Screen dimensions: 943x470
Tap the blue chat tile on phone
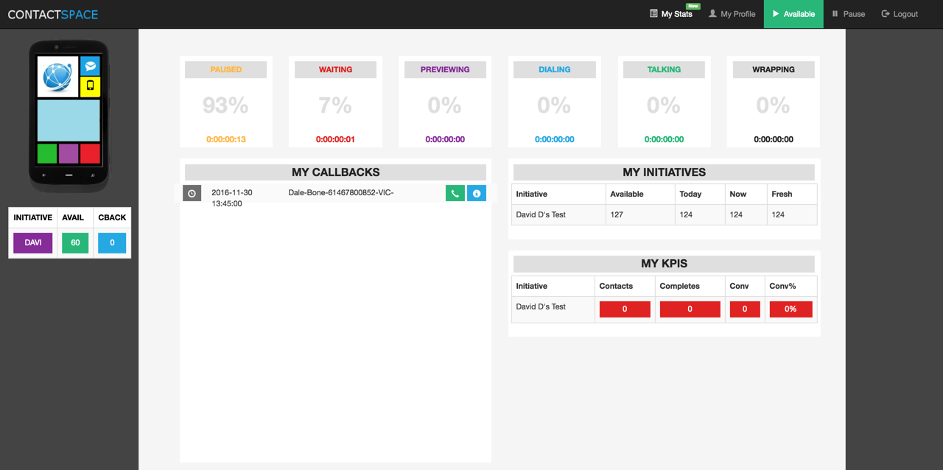(90, 66)
